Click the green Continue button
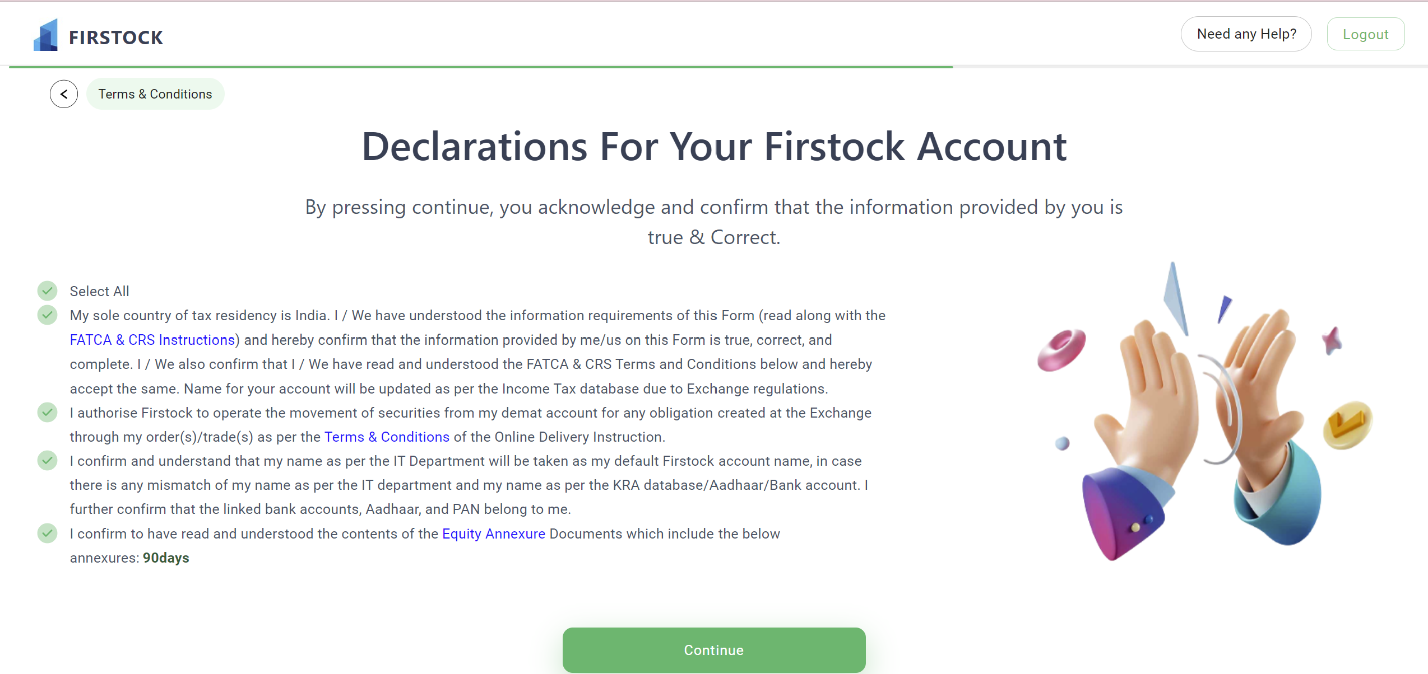 (x=714, y=650)
